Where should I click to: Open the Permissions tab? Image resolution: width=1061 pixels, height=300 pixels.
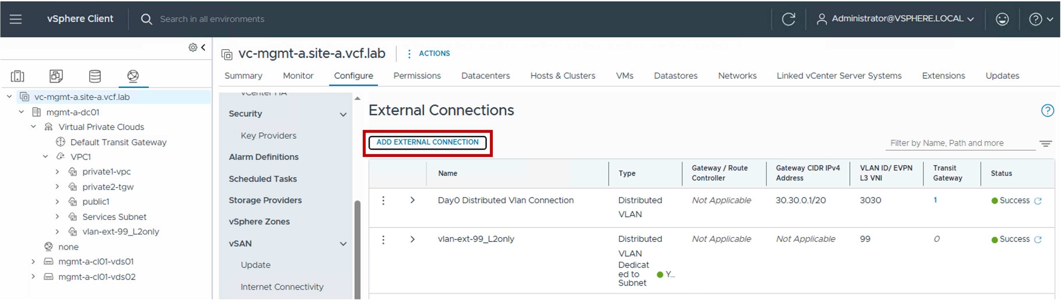click(x=417, y=76)
